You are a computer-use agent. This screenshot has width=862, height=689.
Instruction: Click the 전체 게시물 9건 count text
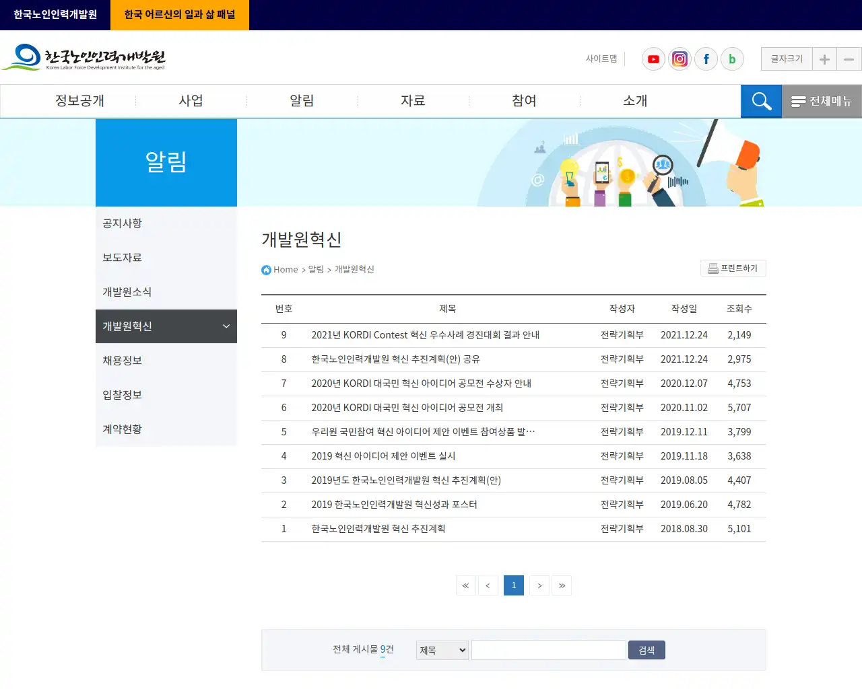363,649
